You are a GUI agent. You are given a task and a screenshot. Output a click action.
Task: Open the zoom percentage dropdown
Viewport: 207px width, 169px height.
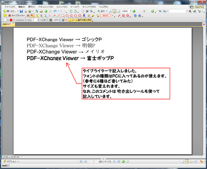click(x=131, y=11)
